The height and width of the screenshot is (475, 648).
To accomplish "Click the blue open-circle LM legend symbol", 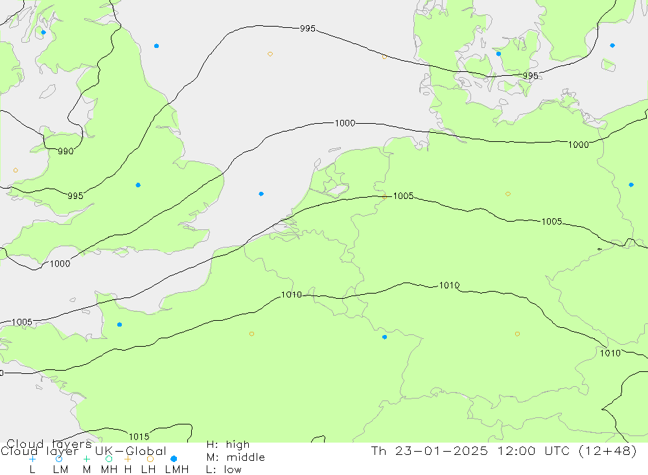I will click(59, 459).
